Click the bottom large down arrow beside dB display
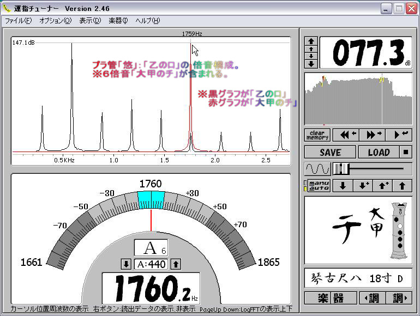This screenshot has height=316, width=420. pos(311,64)
